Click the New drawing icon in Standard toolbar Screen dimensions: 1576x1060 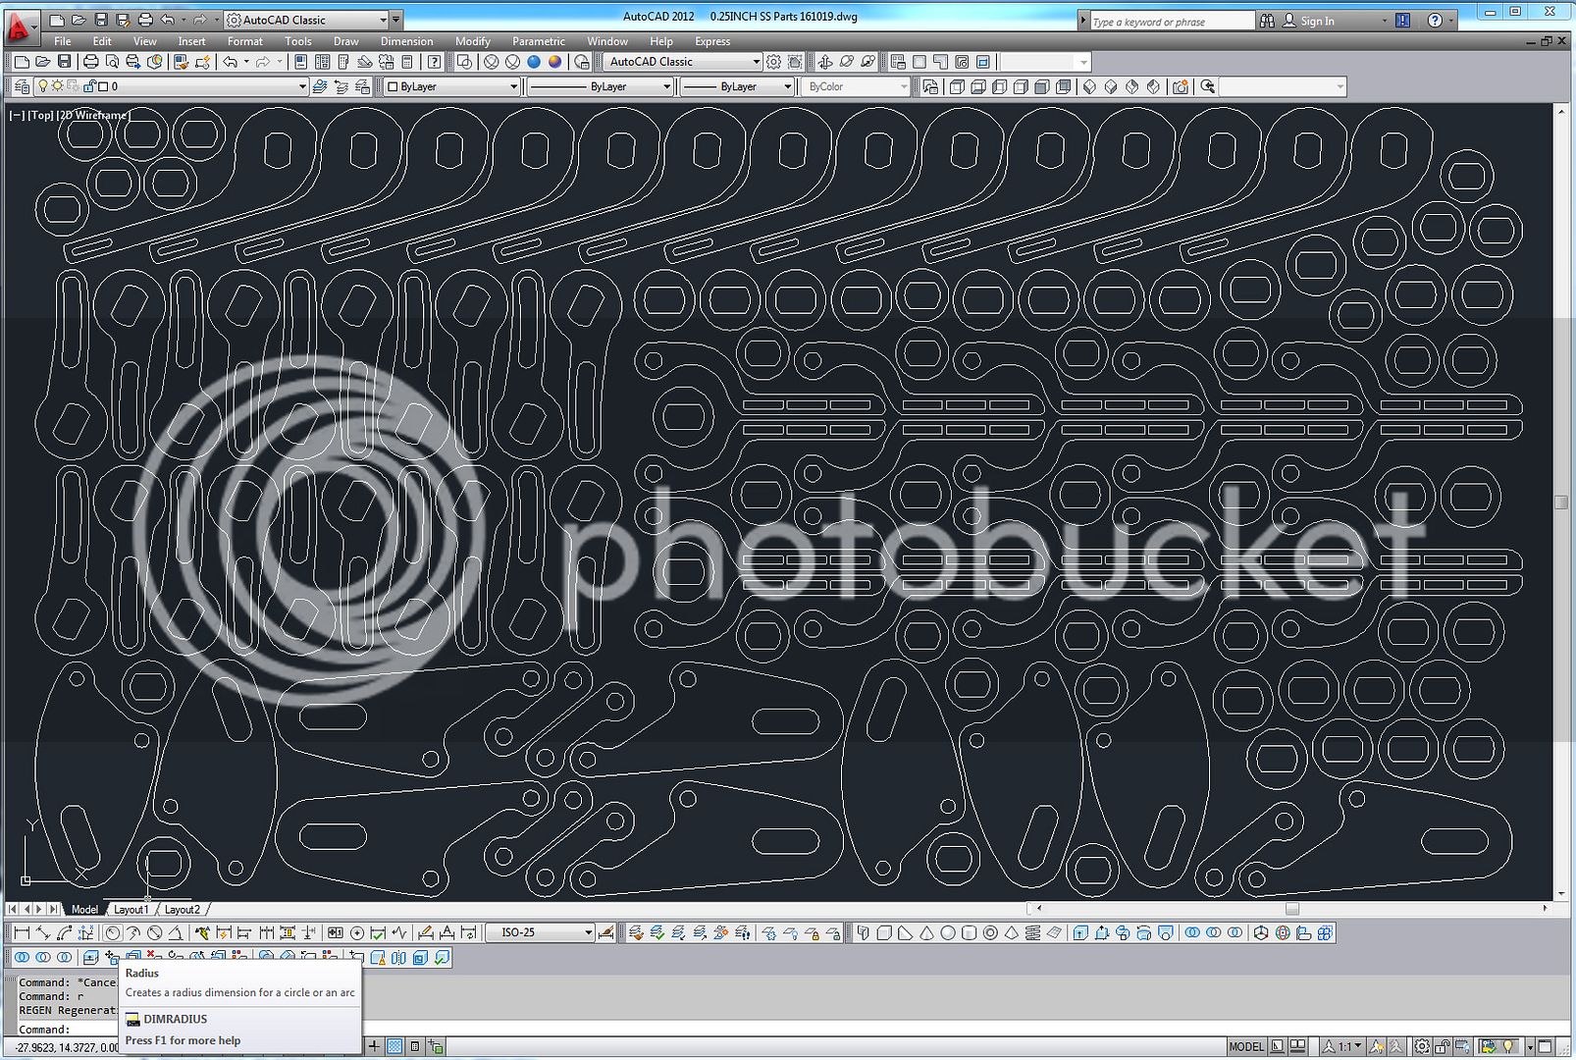pyautogui.click(x=22, y=62)
